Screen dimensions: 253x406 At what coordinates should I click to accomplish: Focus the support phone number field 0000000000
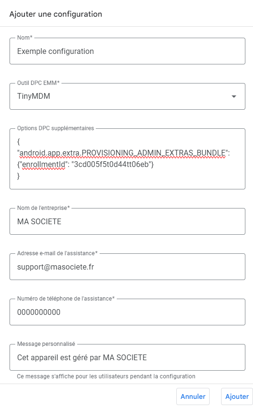(127, 312)
